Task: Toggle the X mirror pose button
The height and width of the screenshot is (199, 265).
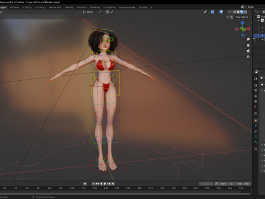Action: 231,17
